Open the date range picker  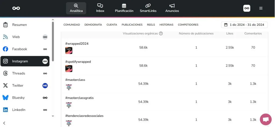point(244,25)
